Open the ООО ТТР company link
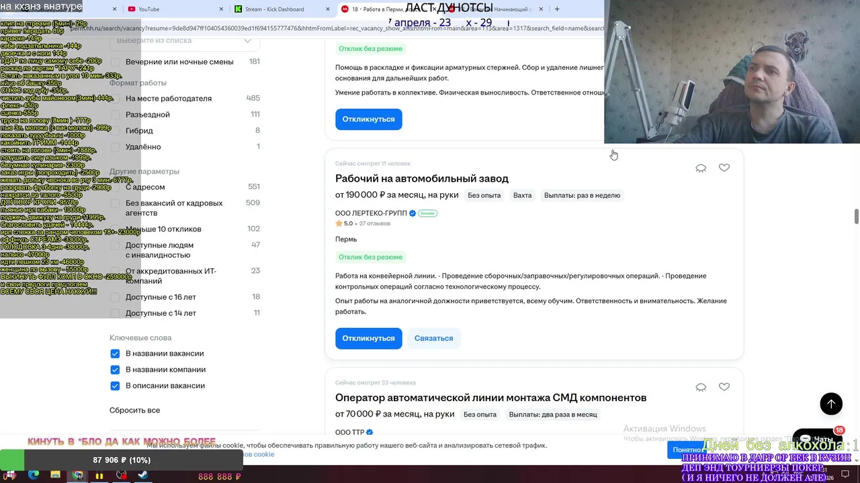This screenshot has height=483, width=860. (349, 433)
